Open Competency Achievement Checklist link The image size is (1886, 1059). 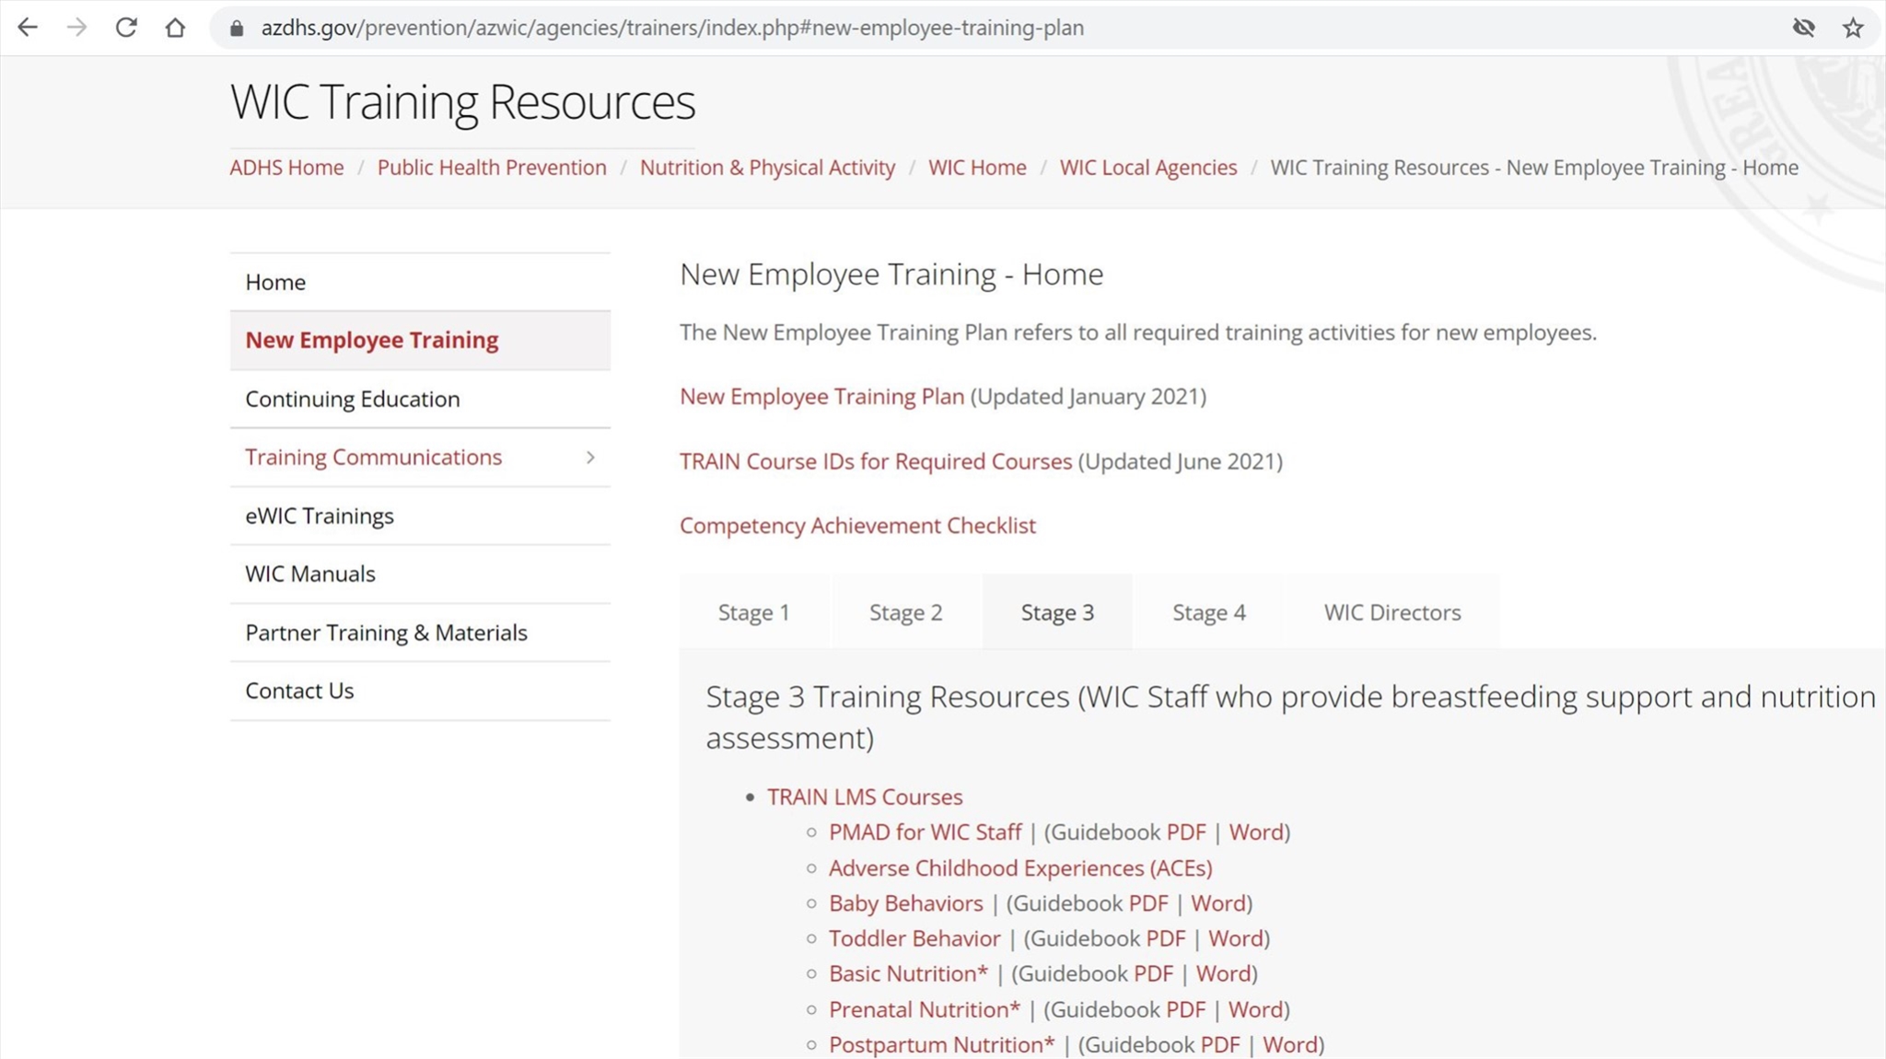point(857,526)
